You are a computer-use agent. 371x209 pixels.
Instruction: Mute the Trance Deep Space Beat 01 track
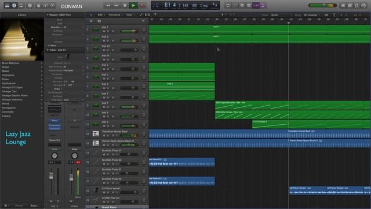[x=104, y=145]
